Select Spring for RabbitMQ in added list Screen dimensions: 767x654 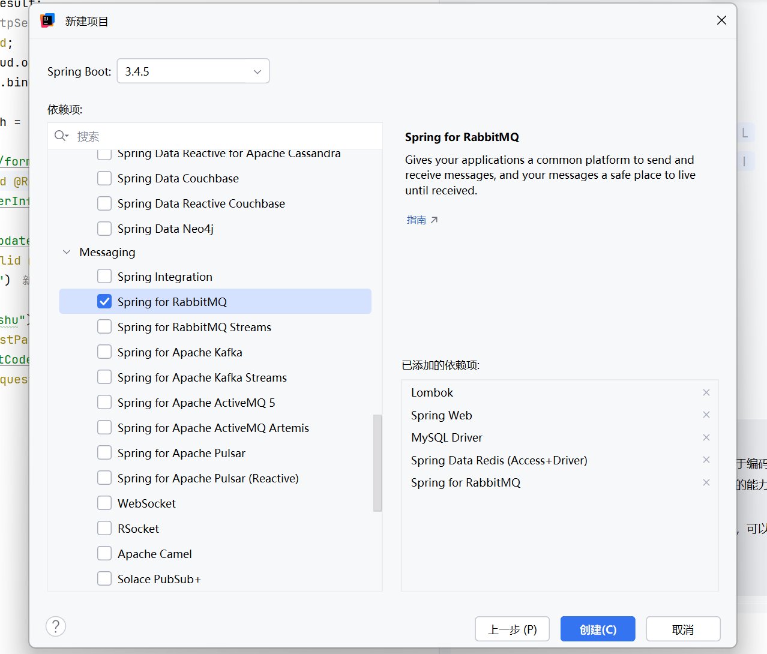[x=559, y=482]
